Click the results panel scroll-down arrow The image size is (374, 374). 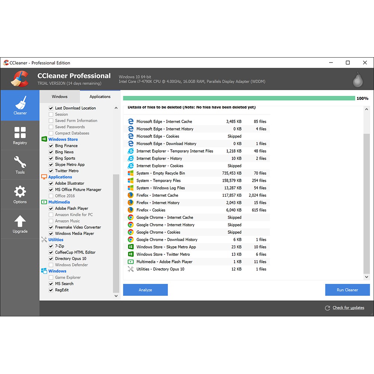[x=367, y=277]
